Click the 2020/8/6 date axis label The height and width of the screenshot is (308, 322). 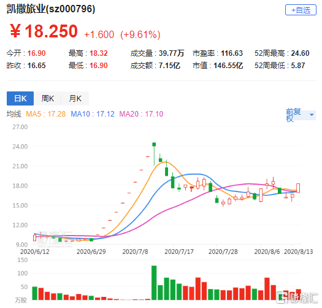pos(267,252)
